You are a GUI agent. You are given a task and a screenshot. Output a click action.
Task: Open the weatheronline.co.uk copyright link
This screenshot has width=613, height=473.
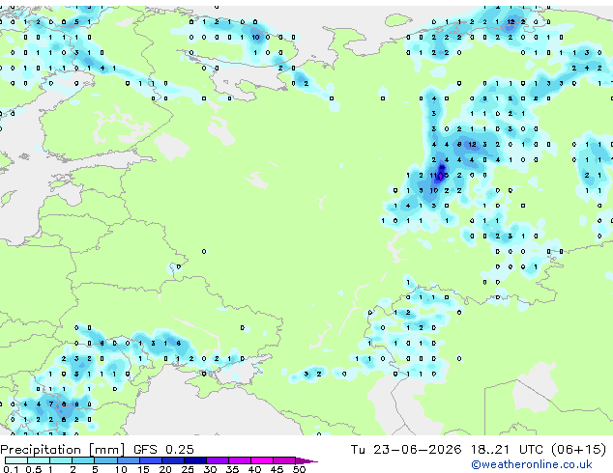click(x=532, y=464)
